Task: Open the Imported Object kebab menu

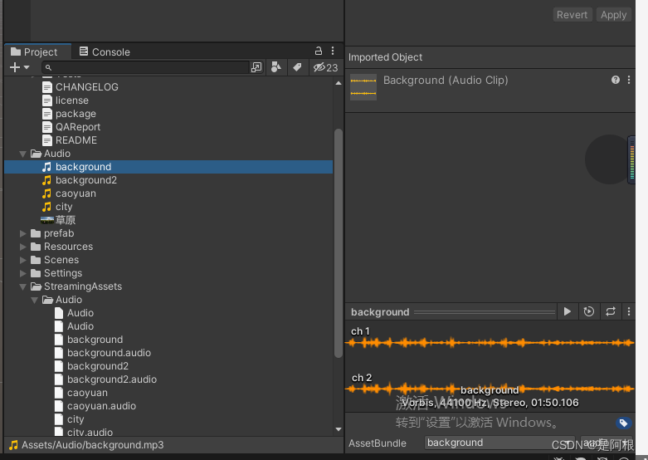Action: pos(629,80)
